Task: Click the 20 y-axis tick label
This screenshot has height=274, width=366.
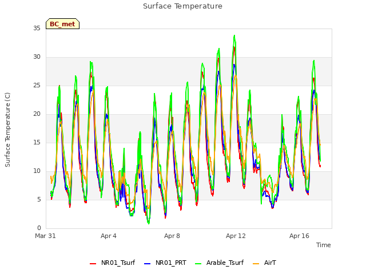Action: (37, 114)
